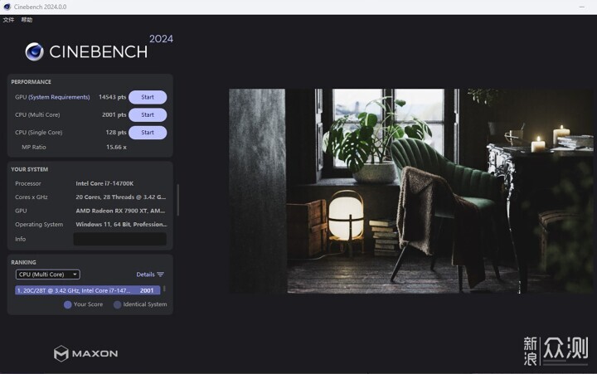Open the 帮助 menu
Screen dimensions: 597x374
(x=27, y=20)
